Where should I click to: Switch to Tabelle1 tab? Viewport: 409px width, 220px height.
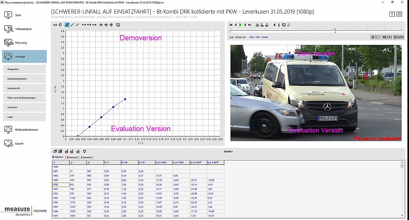pos(58,157)
